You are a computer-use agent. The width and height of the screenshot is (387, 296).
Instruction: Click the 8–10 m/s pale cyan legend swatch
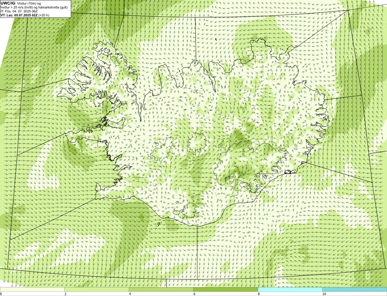pyautogui.click(x=290, y=290)
